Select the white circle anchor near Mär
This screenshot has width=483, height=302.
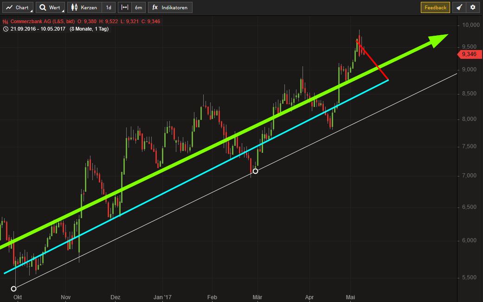pos(255,171)
